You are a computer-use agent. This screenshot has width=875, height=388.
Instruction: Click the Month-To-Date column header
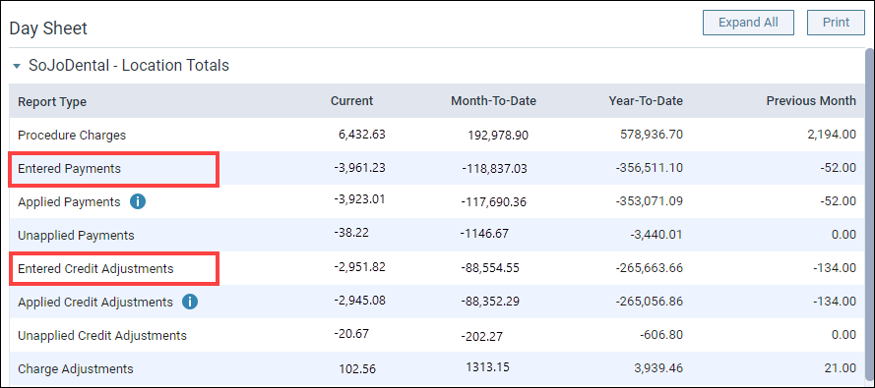pos(494,101)
